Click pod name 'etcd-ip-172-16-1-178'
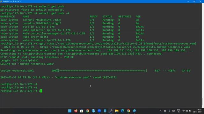The width and height of the screenshot is (204, 114). [39, 27]
